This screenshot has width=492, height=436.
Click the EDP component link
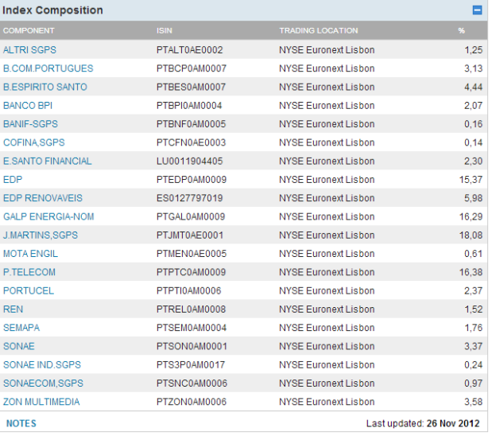click(x=13, y=180)
